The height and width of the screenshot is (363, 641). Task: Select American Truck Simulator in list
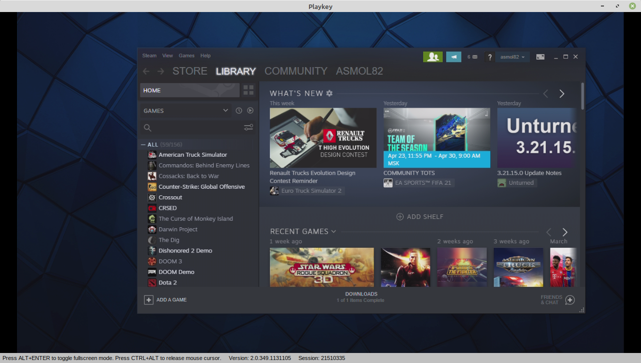pos(193,155)
